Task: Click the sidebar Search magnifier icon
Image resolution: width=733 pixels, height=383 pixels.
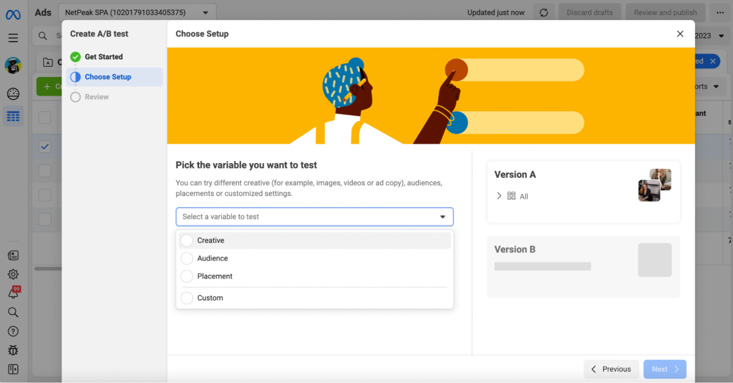Action: point(13,312)
